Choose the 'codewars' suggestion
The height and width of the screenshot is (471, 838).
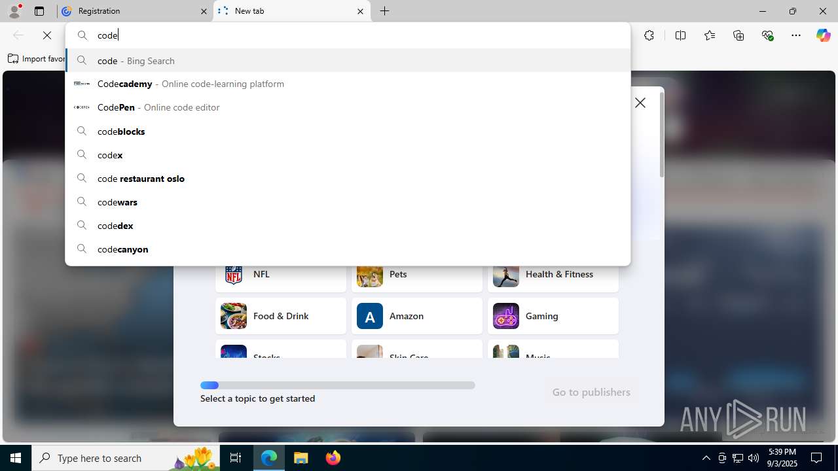click(348, 201)
